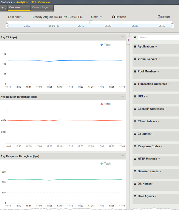
Task: Open the gear settings menu in header
Action: pyautogui.click(x=4, y=8)
